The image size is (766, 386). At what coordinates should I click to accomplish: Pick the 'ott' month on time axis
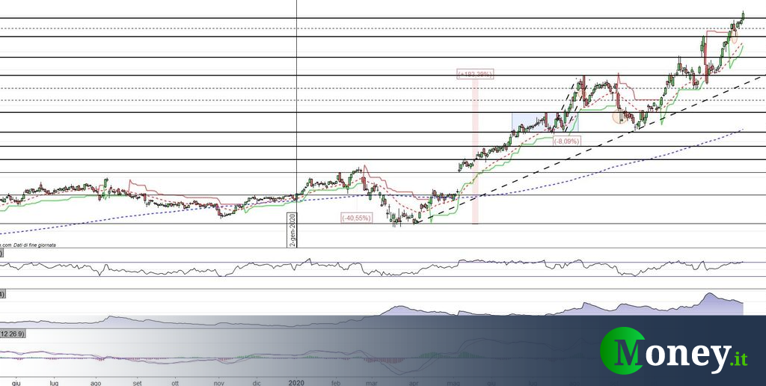[x=175, y=382]
